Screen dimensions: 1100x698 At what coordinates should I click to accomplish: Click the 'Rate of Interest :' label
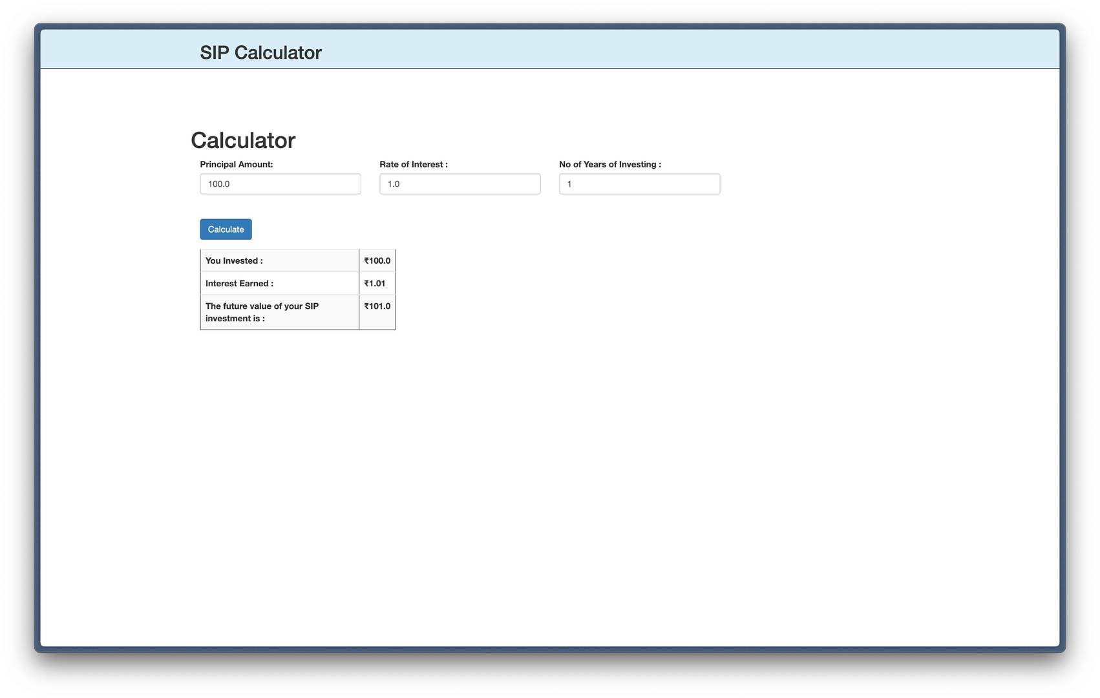(414, 164)
